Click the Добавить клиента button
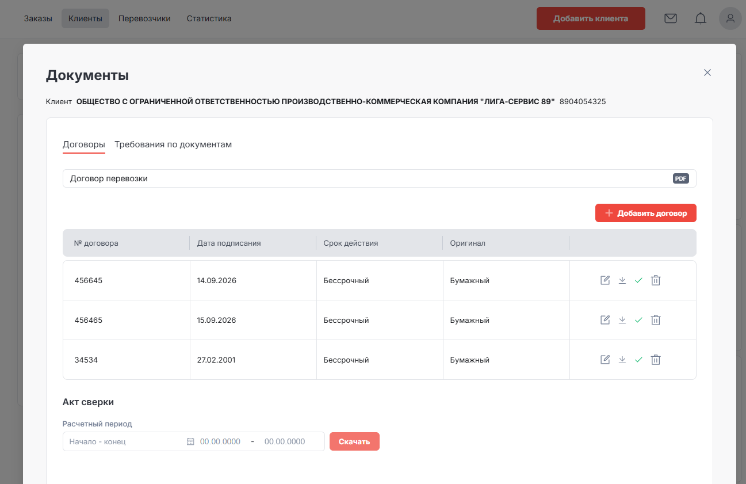This screenshot has height=484, width=746. (x=591, y=18)
